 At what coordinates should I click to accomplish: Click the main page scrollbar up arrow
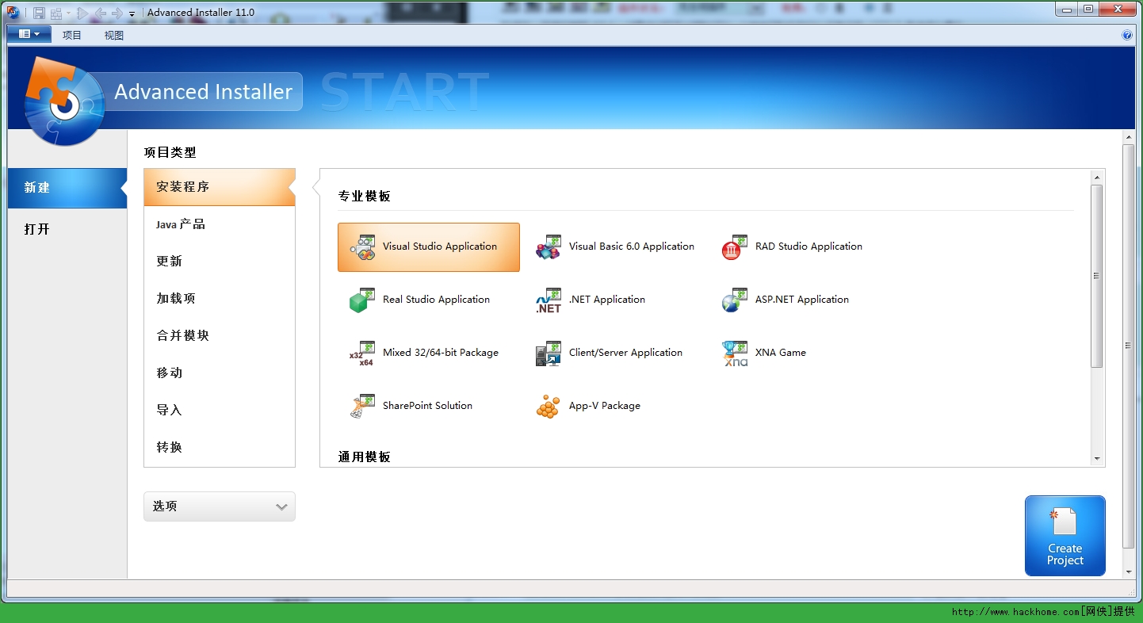point(1129,137)
